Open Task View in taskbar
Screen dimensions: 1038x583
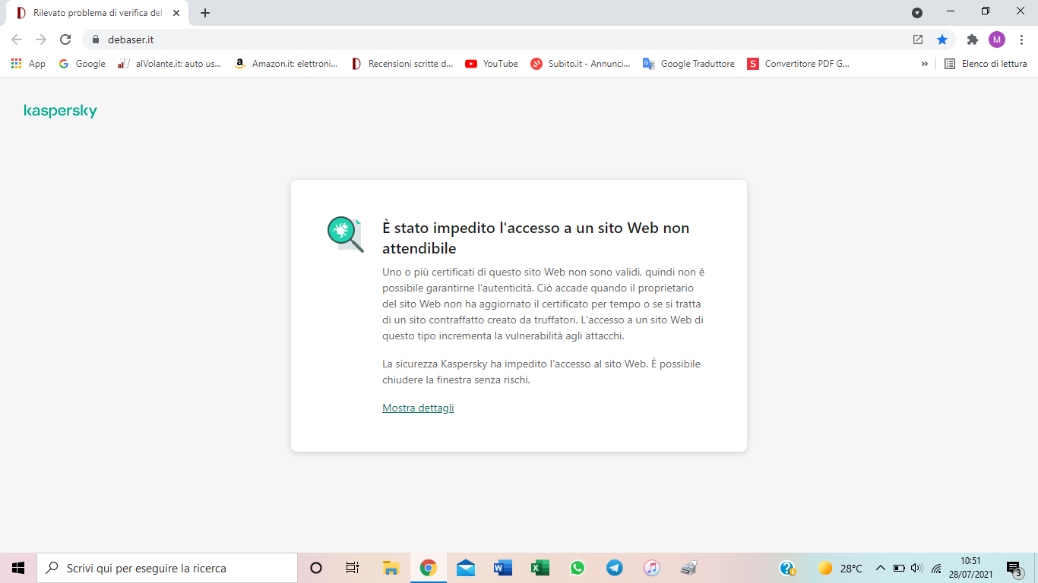coord(353,568)
